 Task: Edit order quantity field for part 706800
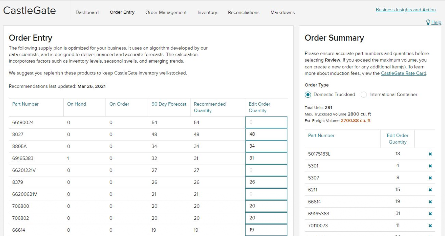266,206
